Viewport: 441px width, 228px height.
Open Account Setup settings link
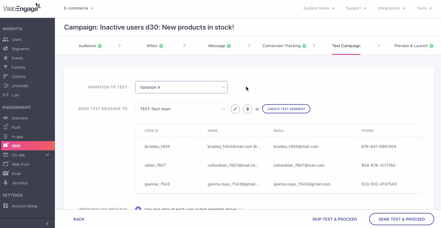click(24, 206)
